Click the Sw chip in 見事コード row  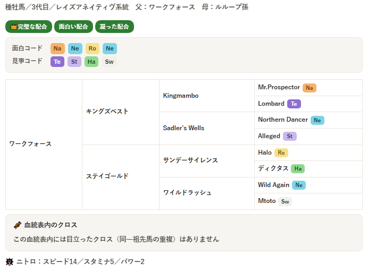(x=109, y=62)
